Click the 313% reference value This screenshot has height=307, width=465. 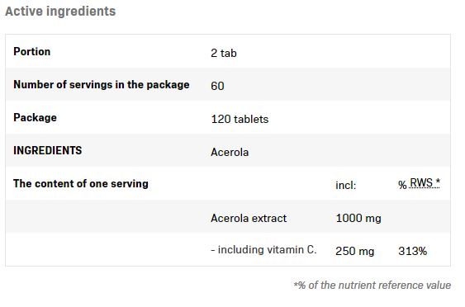(412, 251)
